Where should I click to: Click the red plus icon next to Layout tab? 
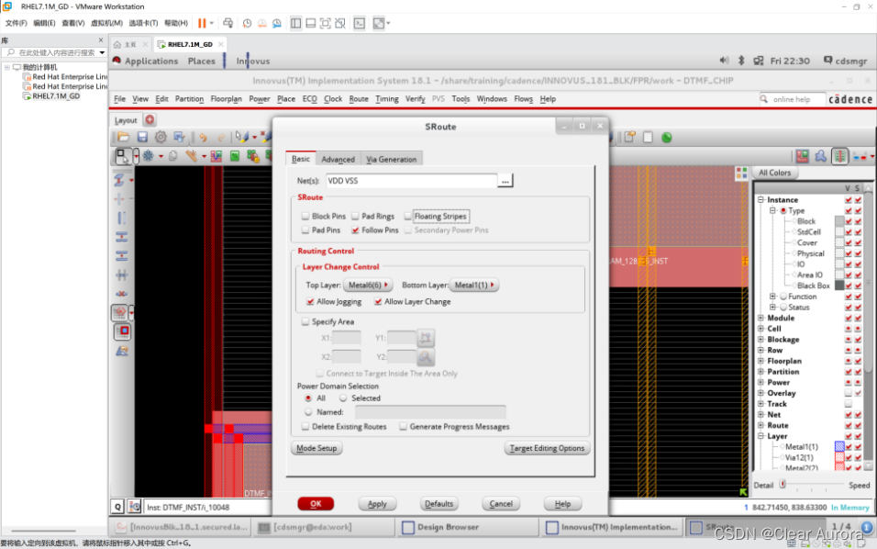150,119
